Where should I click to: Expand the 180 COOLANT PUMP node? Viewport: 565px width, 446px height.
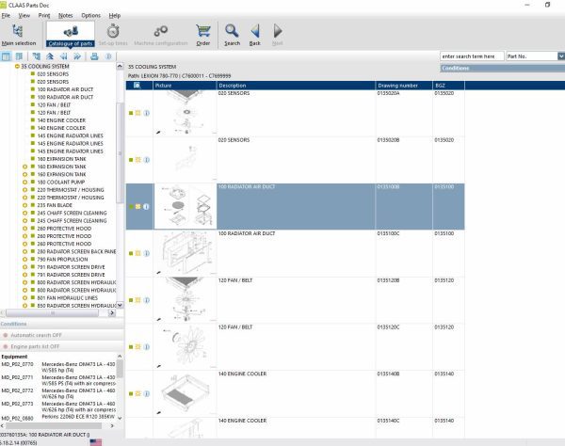click(24, 183)
